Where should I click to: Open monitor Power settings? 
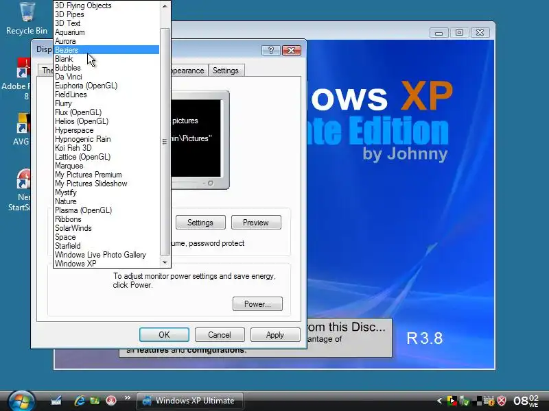[257, 304]
